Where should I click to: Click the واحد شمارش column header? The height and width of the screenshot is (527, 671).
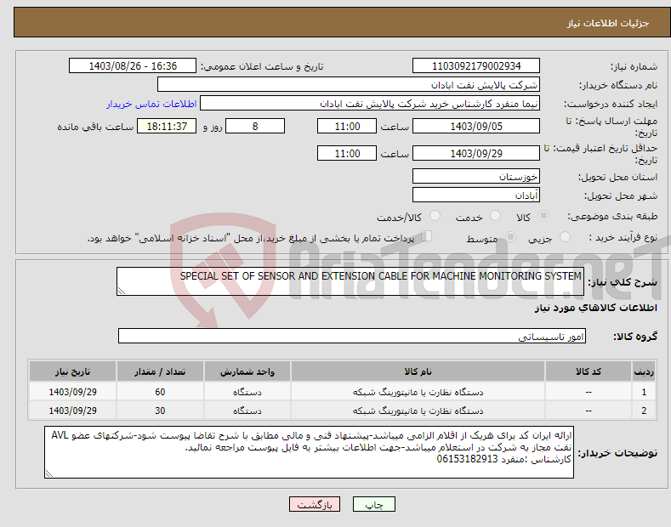[x=247, y=371]
